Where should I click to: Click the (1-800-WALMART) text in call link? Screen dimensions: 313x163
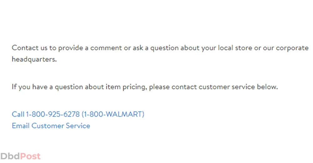tap(113, 114)
